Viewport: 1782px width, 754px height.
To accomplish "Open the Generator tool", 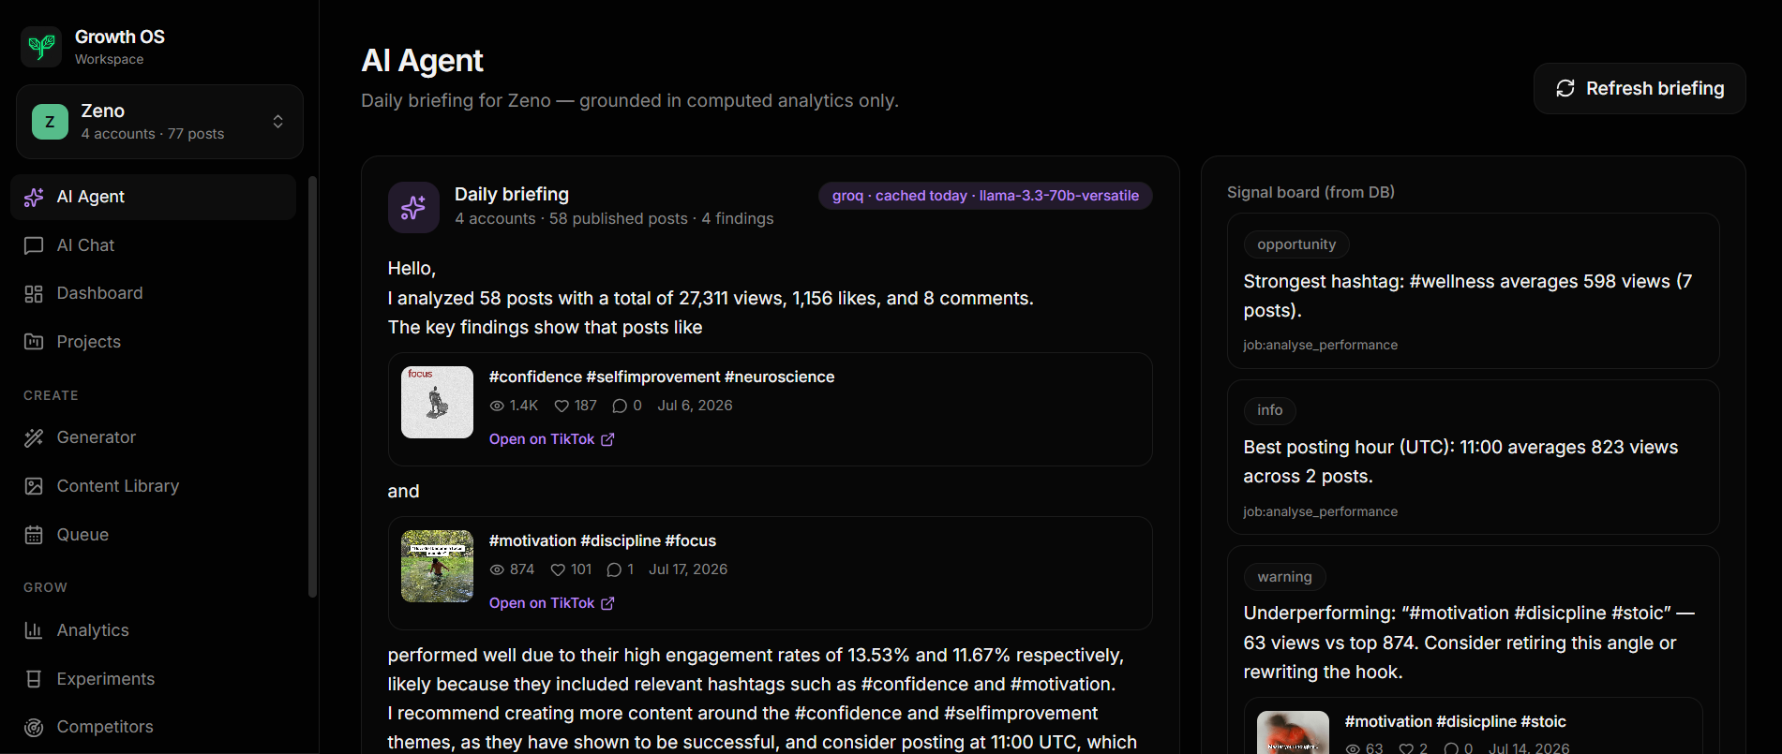I will point(154,437).
